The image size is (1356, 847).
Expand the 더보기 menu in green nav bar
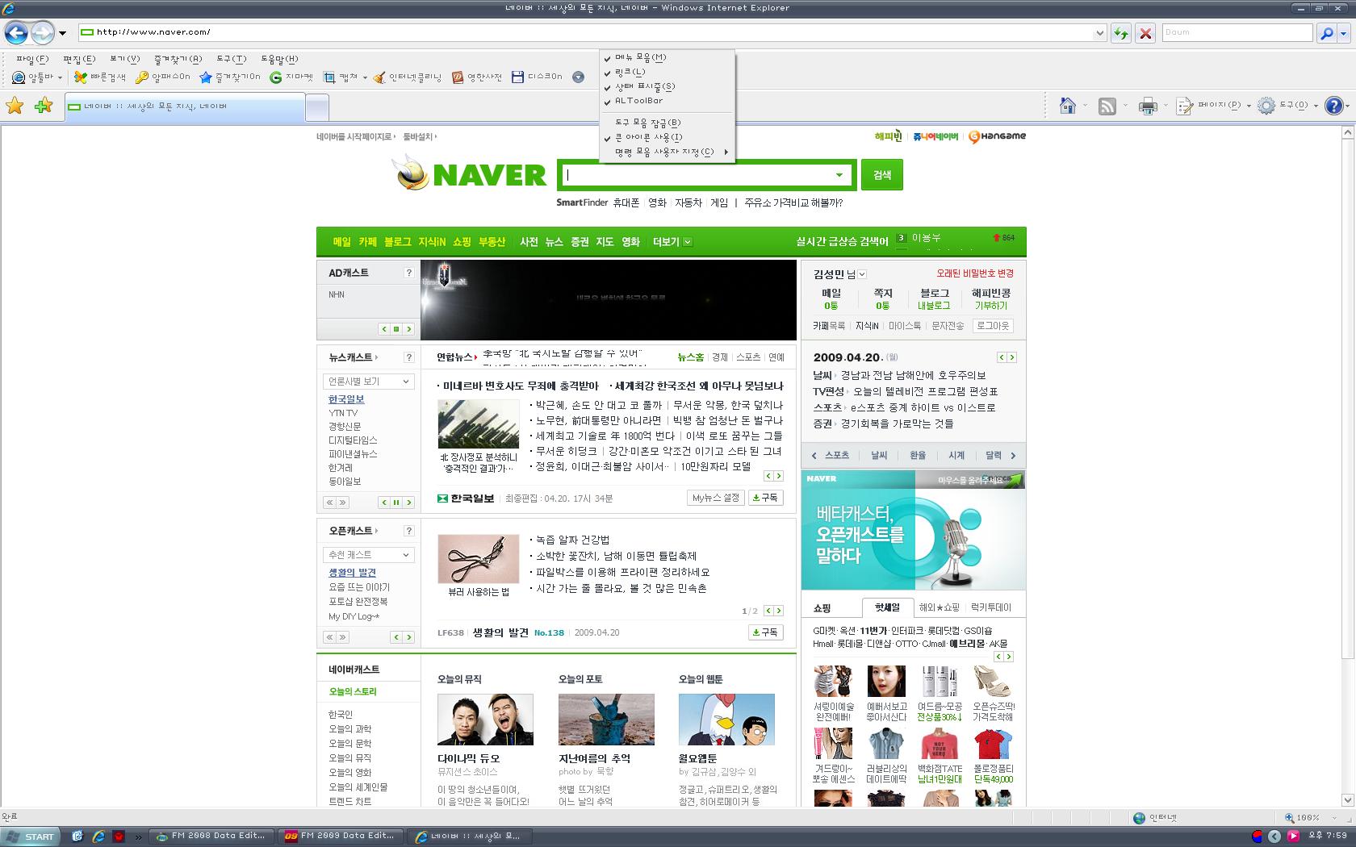(672, 242)
